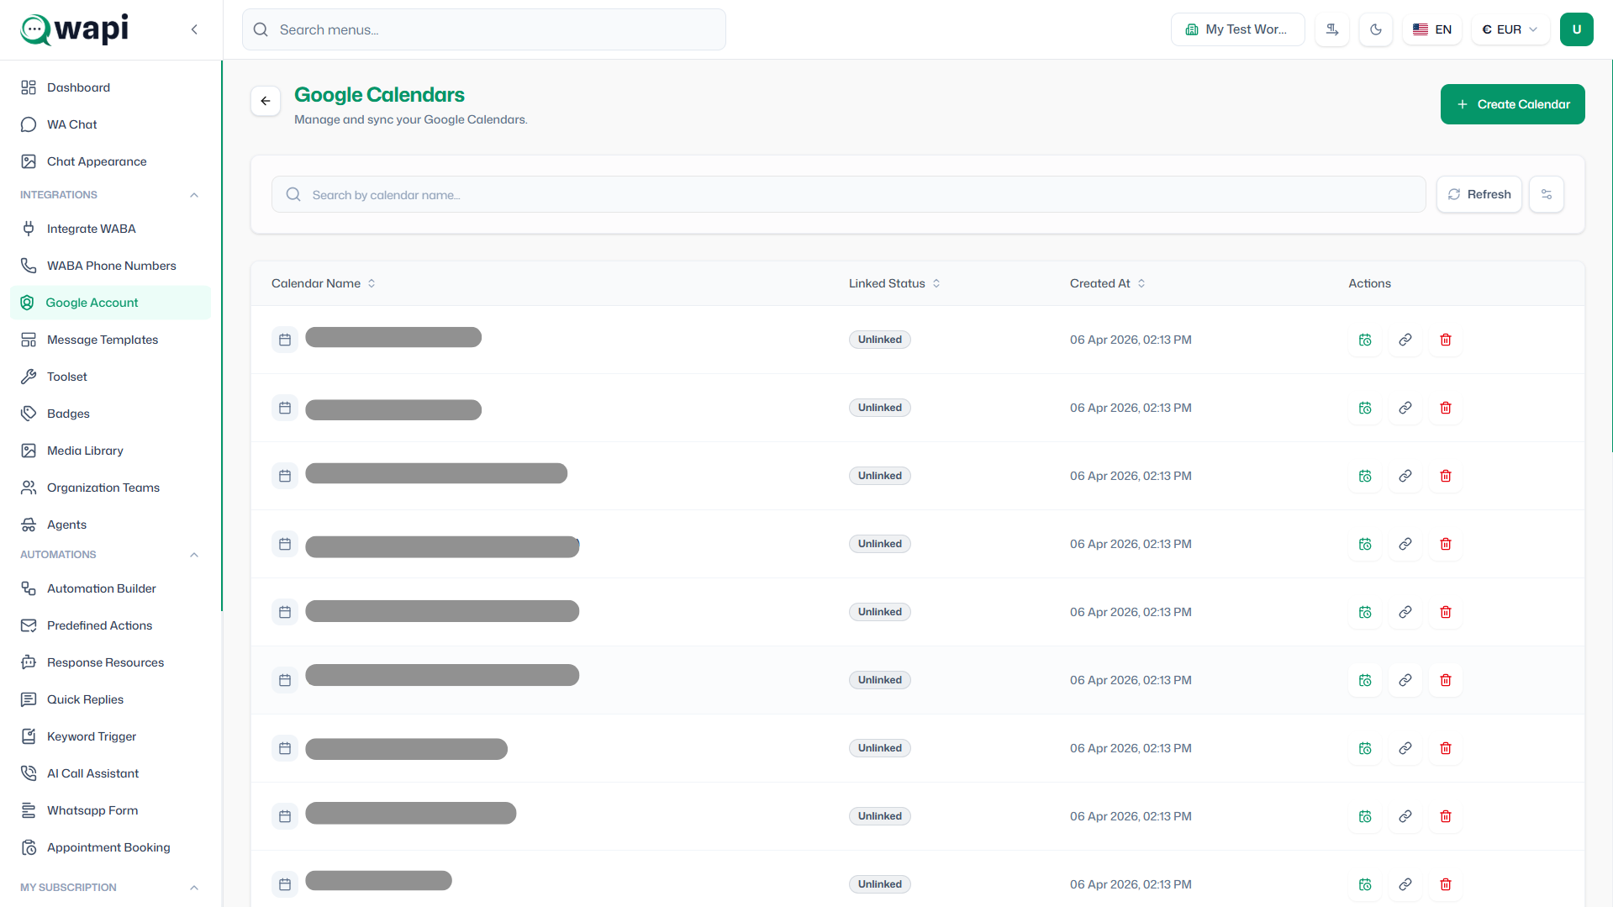Open Automation Builder page

(111, 588)
